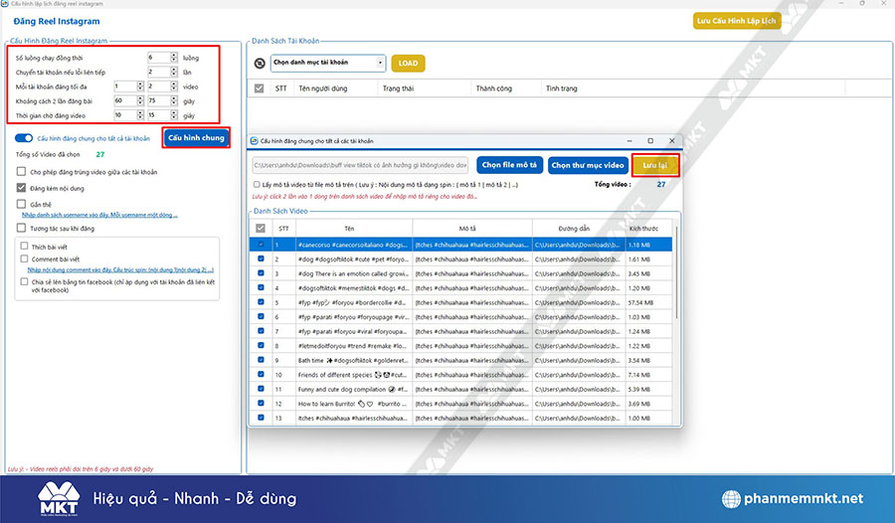This screenshot has height=523, width=895.
Task: Click stepper of max videos per account field
Action: (174, 87)
